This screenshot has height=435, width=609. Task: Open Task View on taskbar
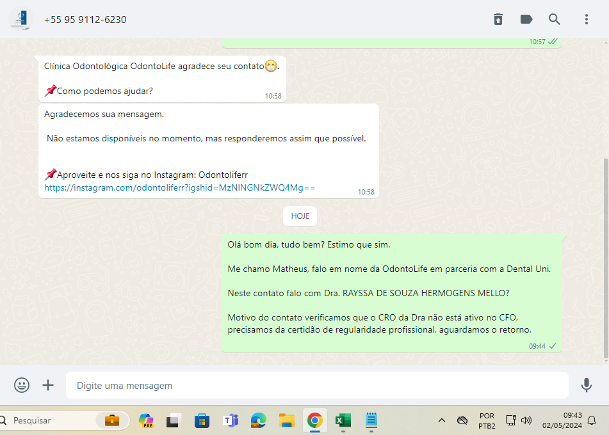(x=174, y=420)
